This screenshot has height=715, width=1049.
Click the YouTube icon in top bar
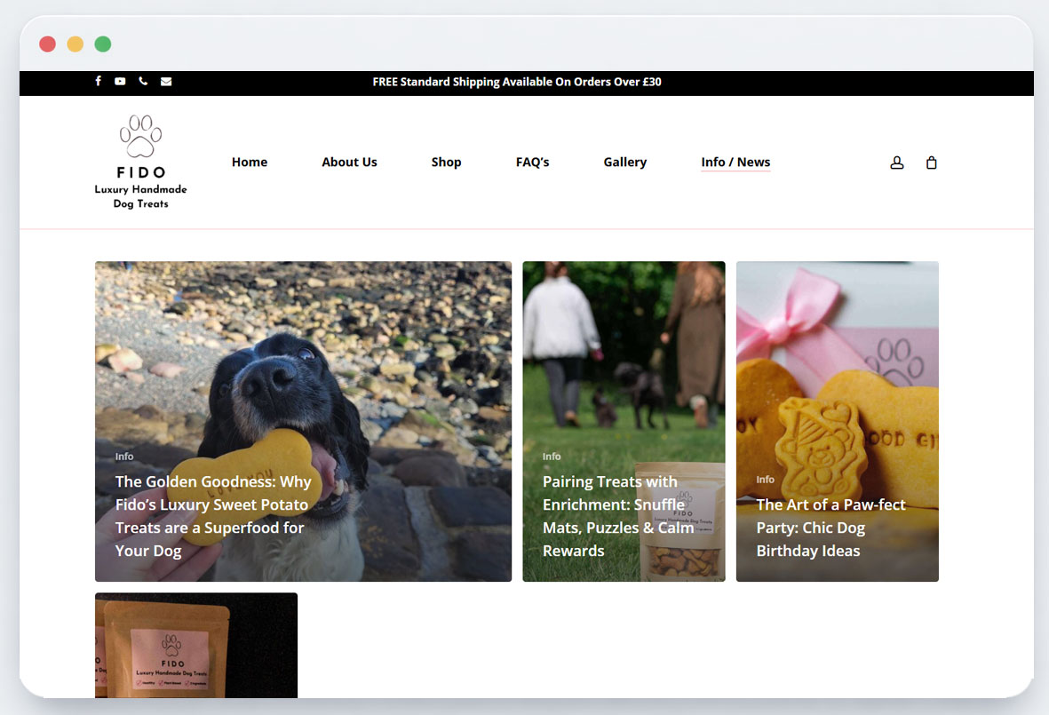point(120,82)
